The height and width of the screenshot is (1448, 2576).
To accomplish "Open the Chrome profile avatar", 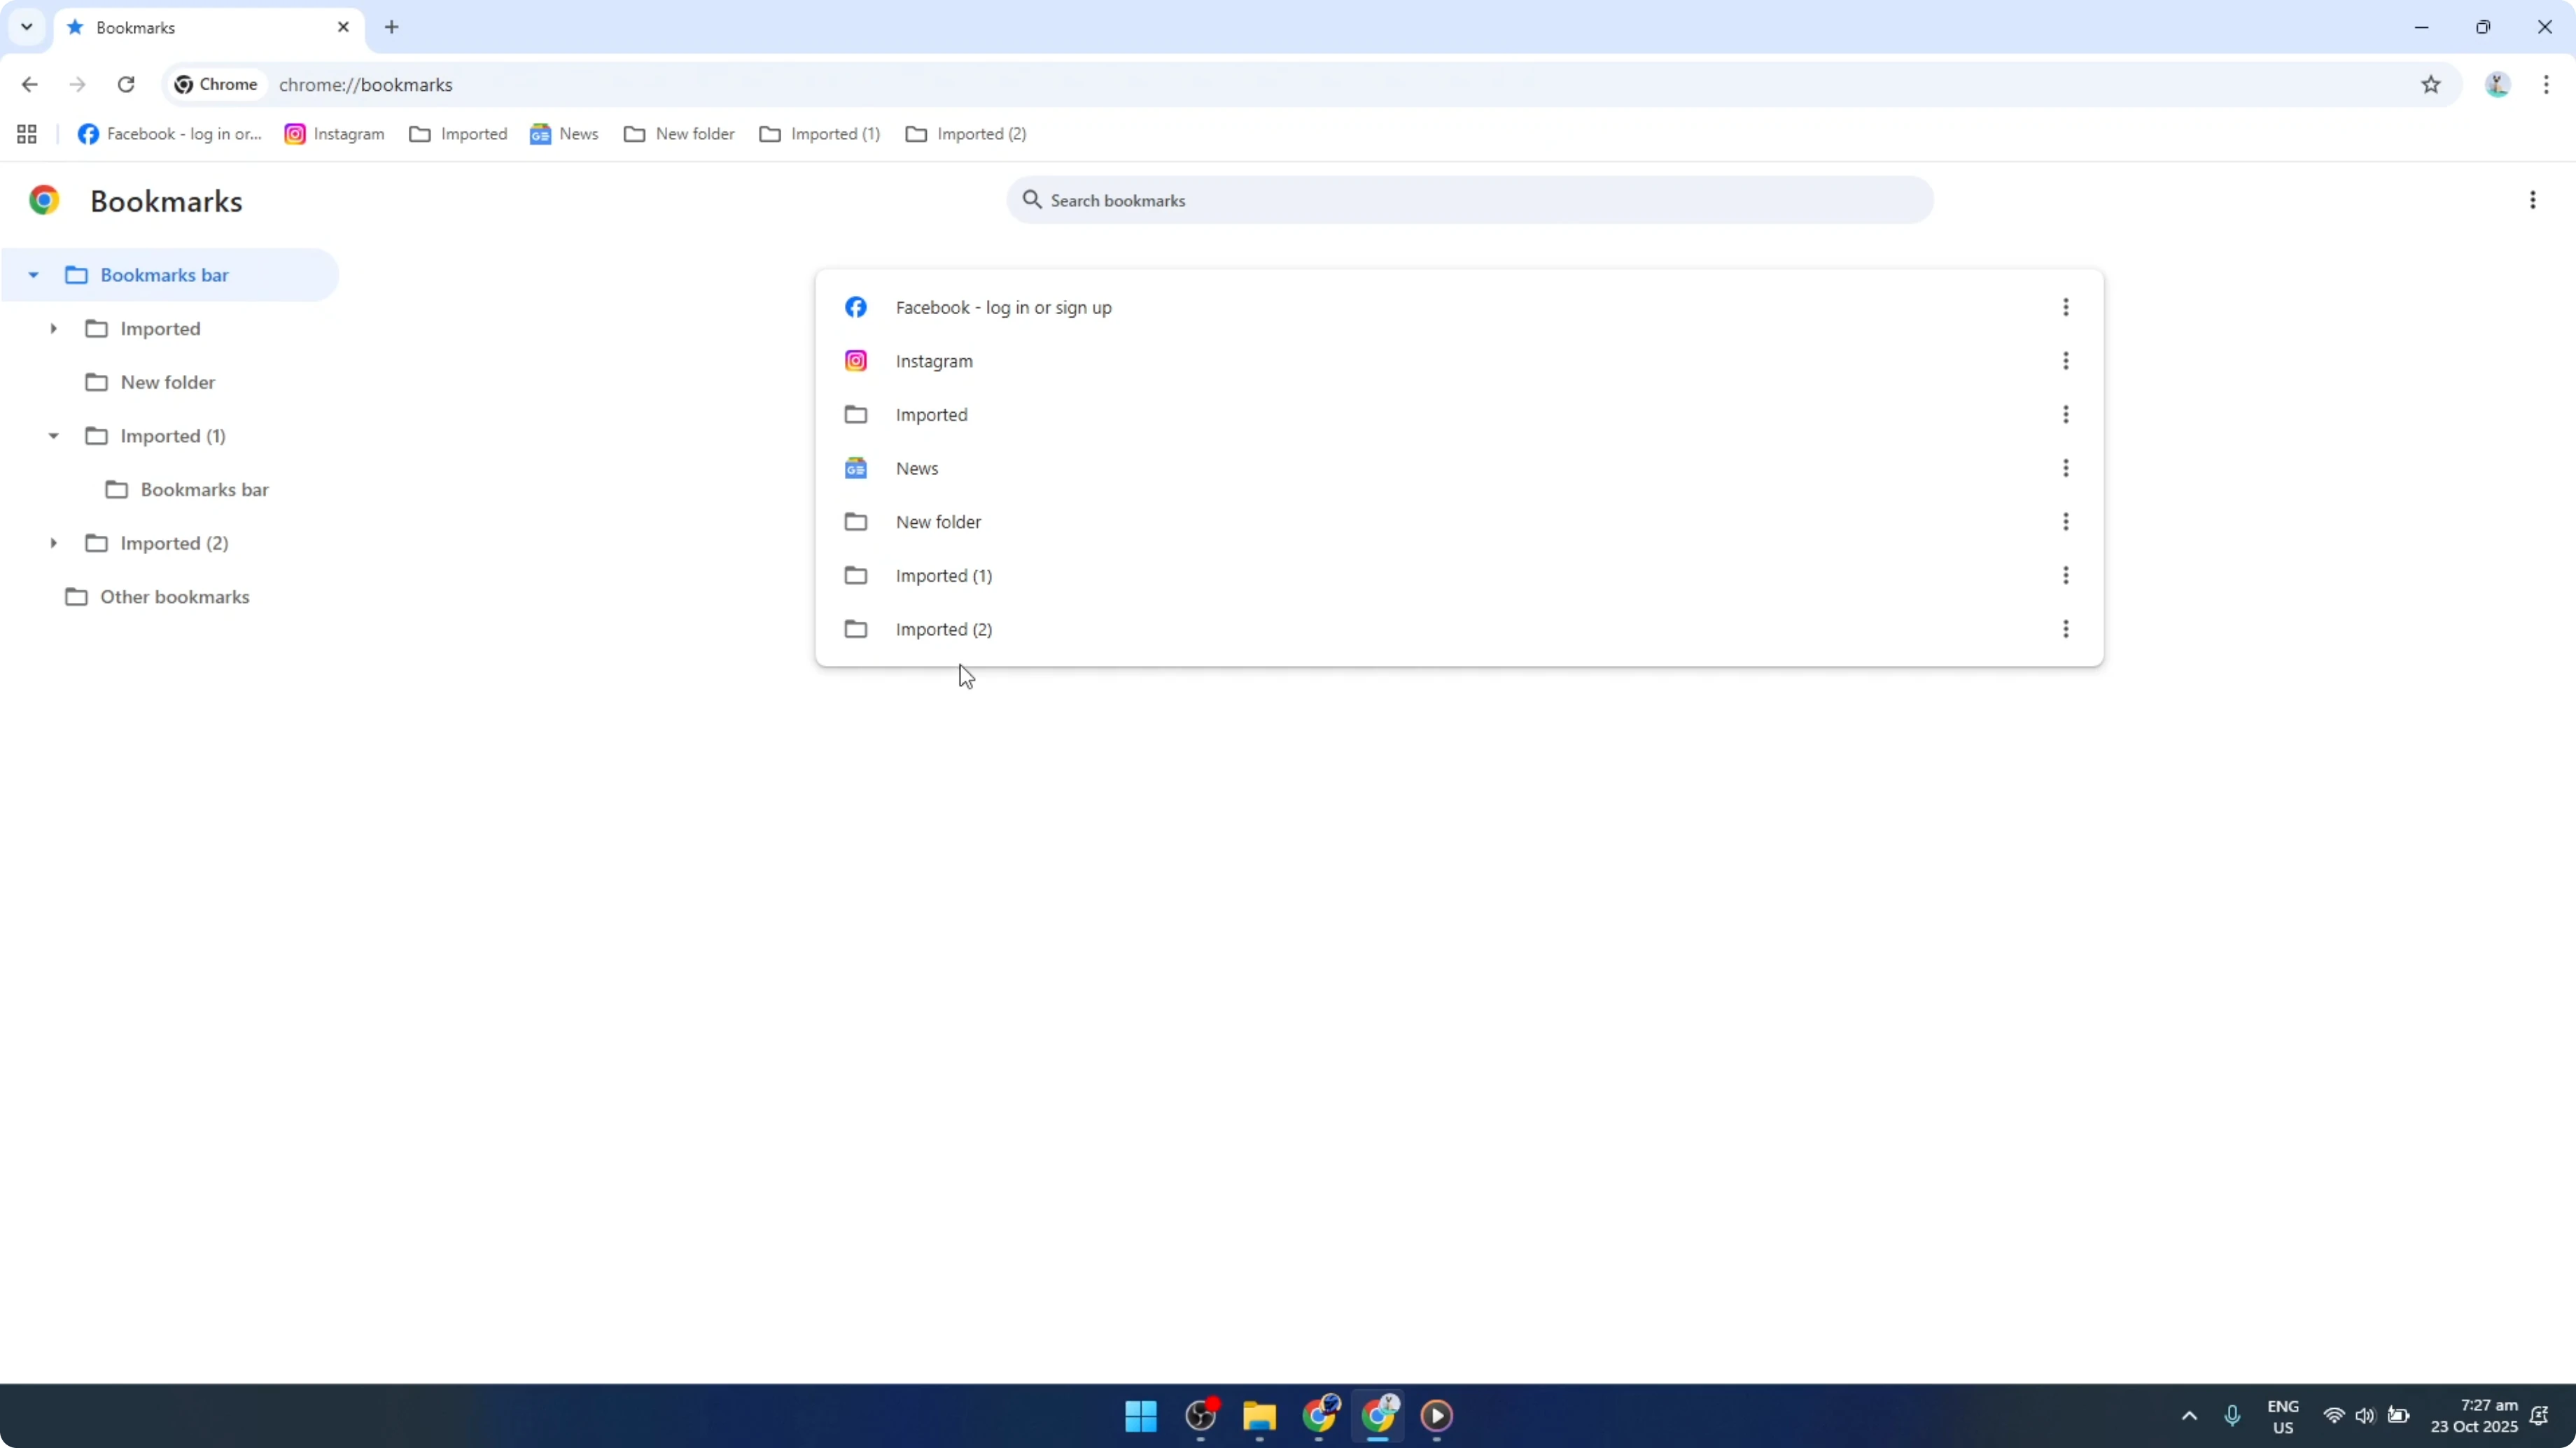I will 2497,84.
